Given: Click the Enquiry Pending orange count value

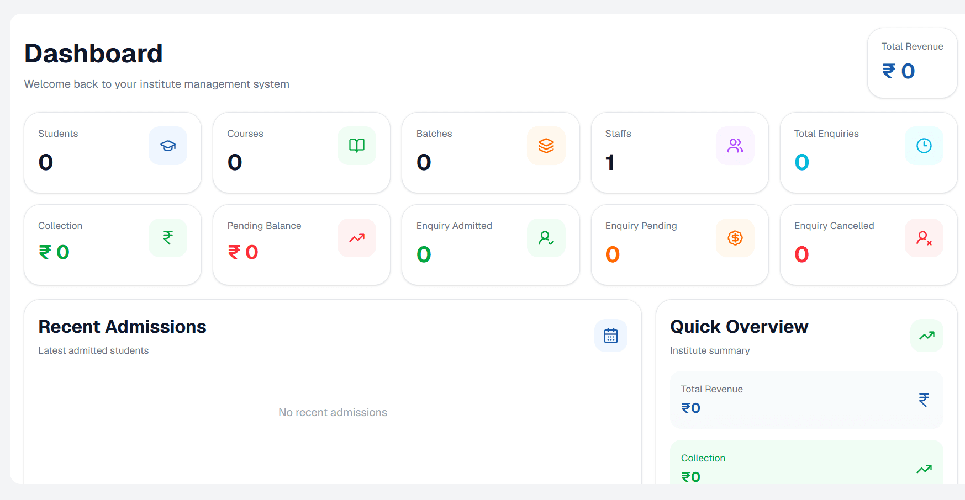Looking at the screenshot, I should pyautogui.click(x=613, y=254).
